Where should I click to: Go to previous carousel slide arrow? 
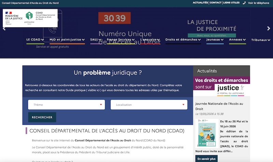click(x=4, y=29)
